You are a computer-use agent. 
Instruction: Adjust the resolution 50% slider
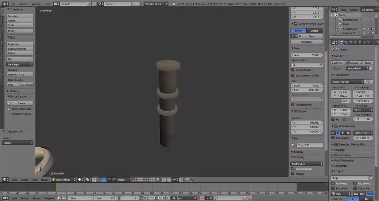[341, 100]
